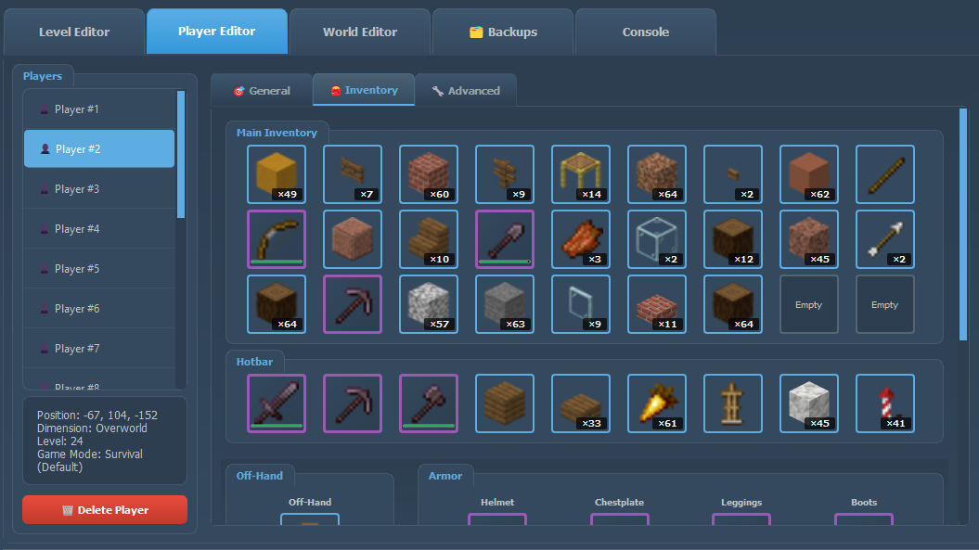Select the arrow stack of 2
This screenshot has height=550, width=979.
click(885, 239)
